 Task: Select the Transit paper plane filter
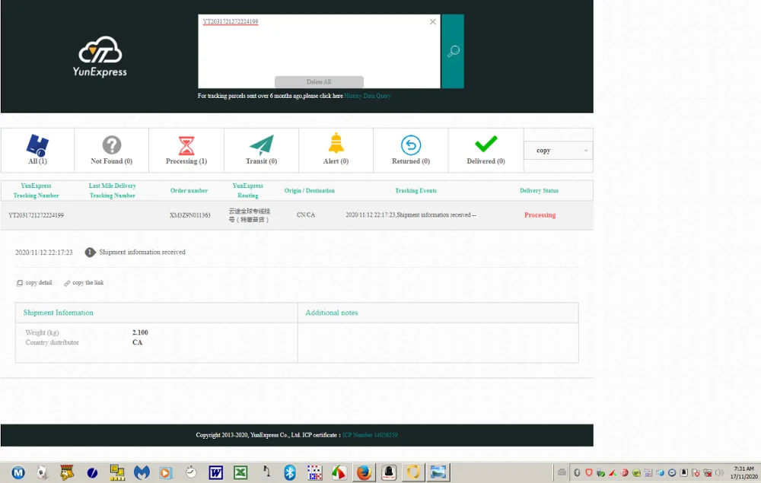261,151
